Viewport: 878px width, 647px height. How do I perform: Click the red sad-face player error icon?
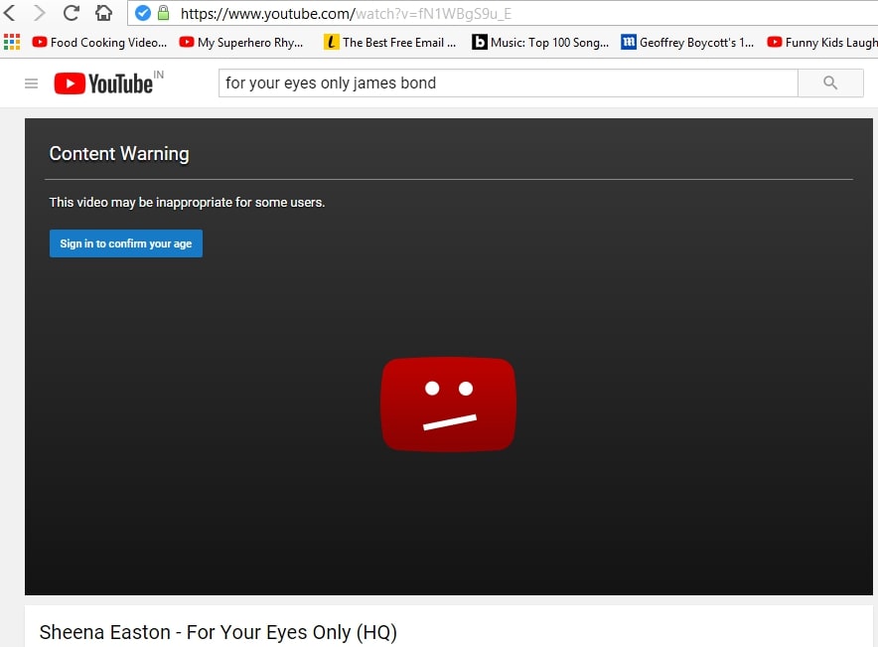pos(448,404)
